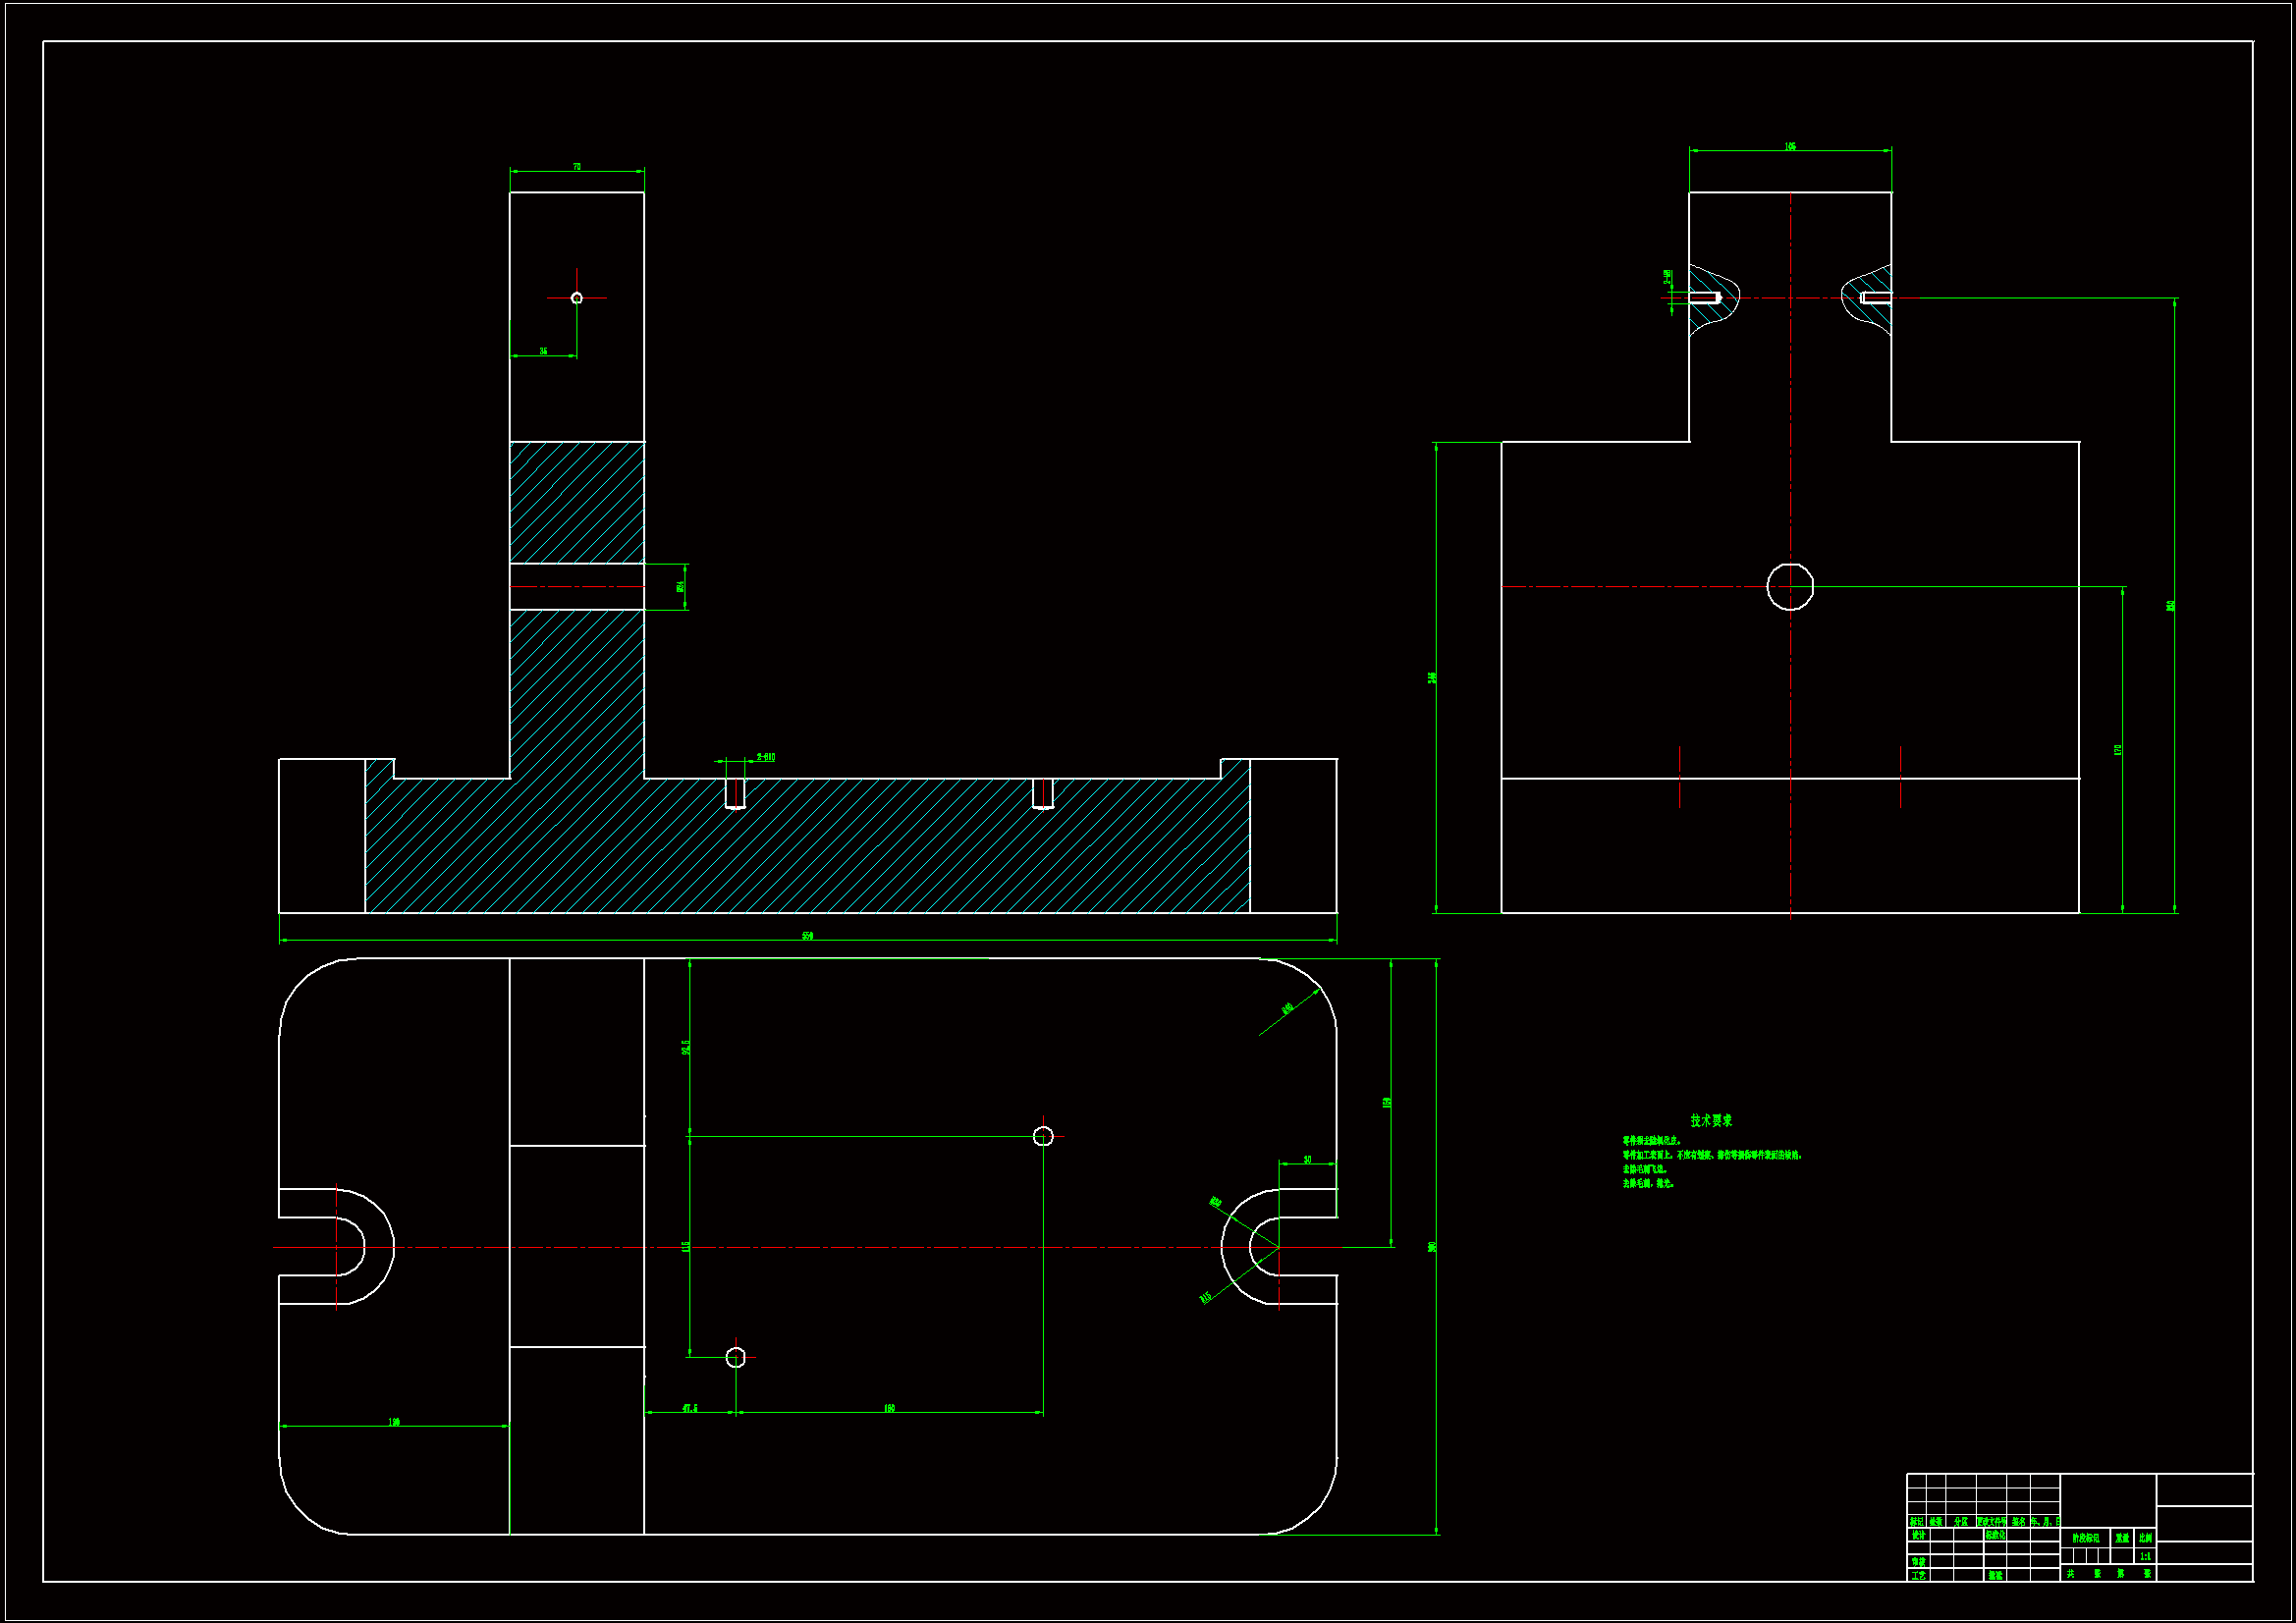Select the small hole on the vertical column
Screen dimensions: 2296x1623
point(576,298)
